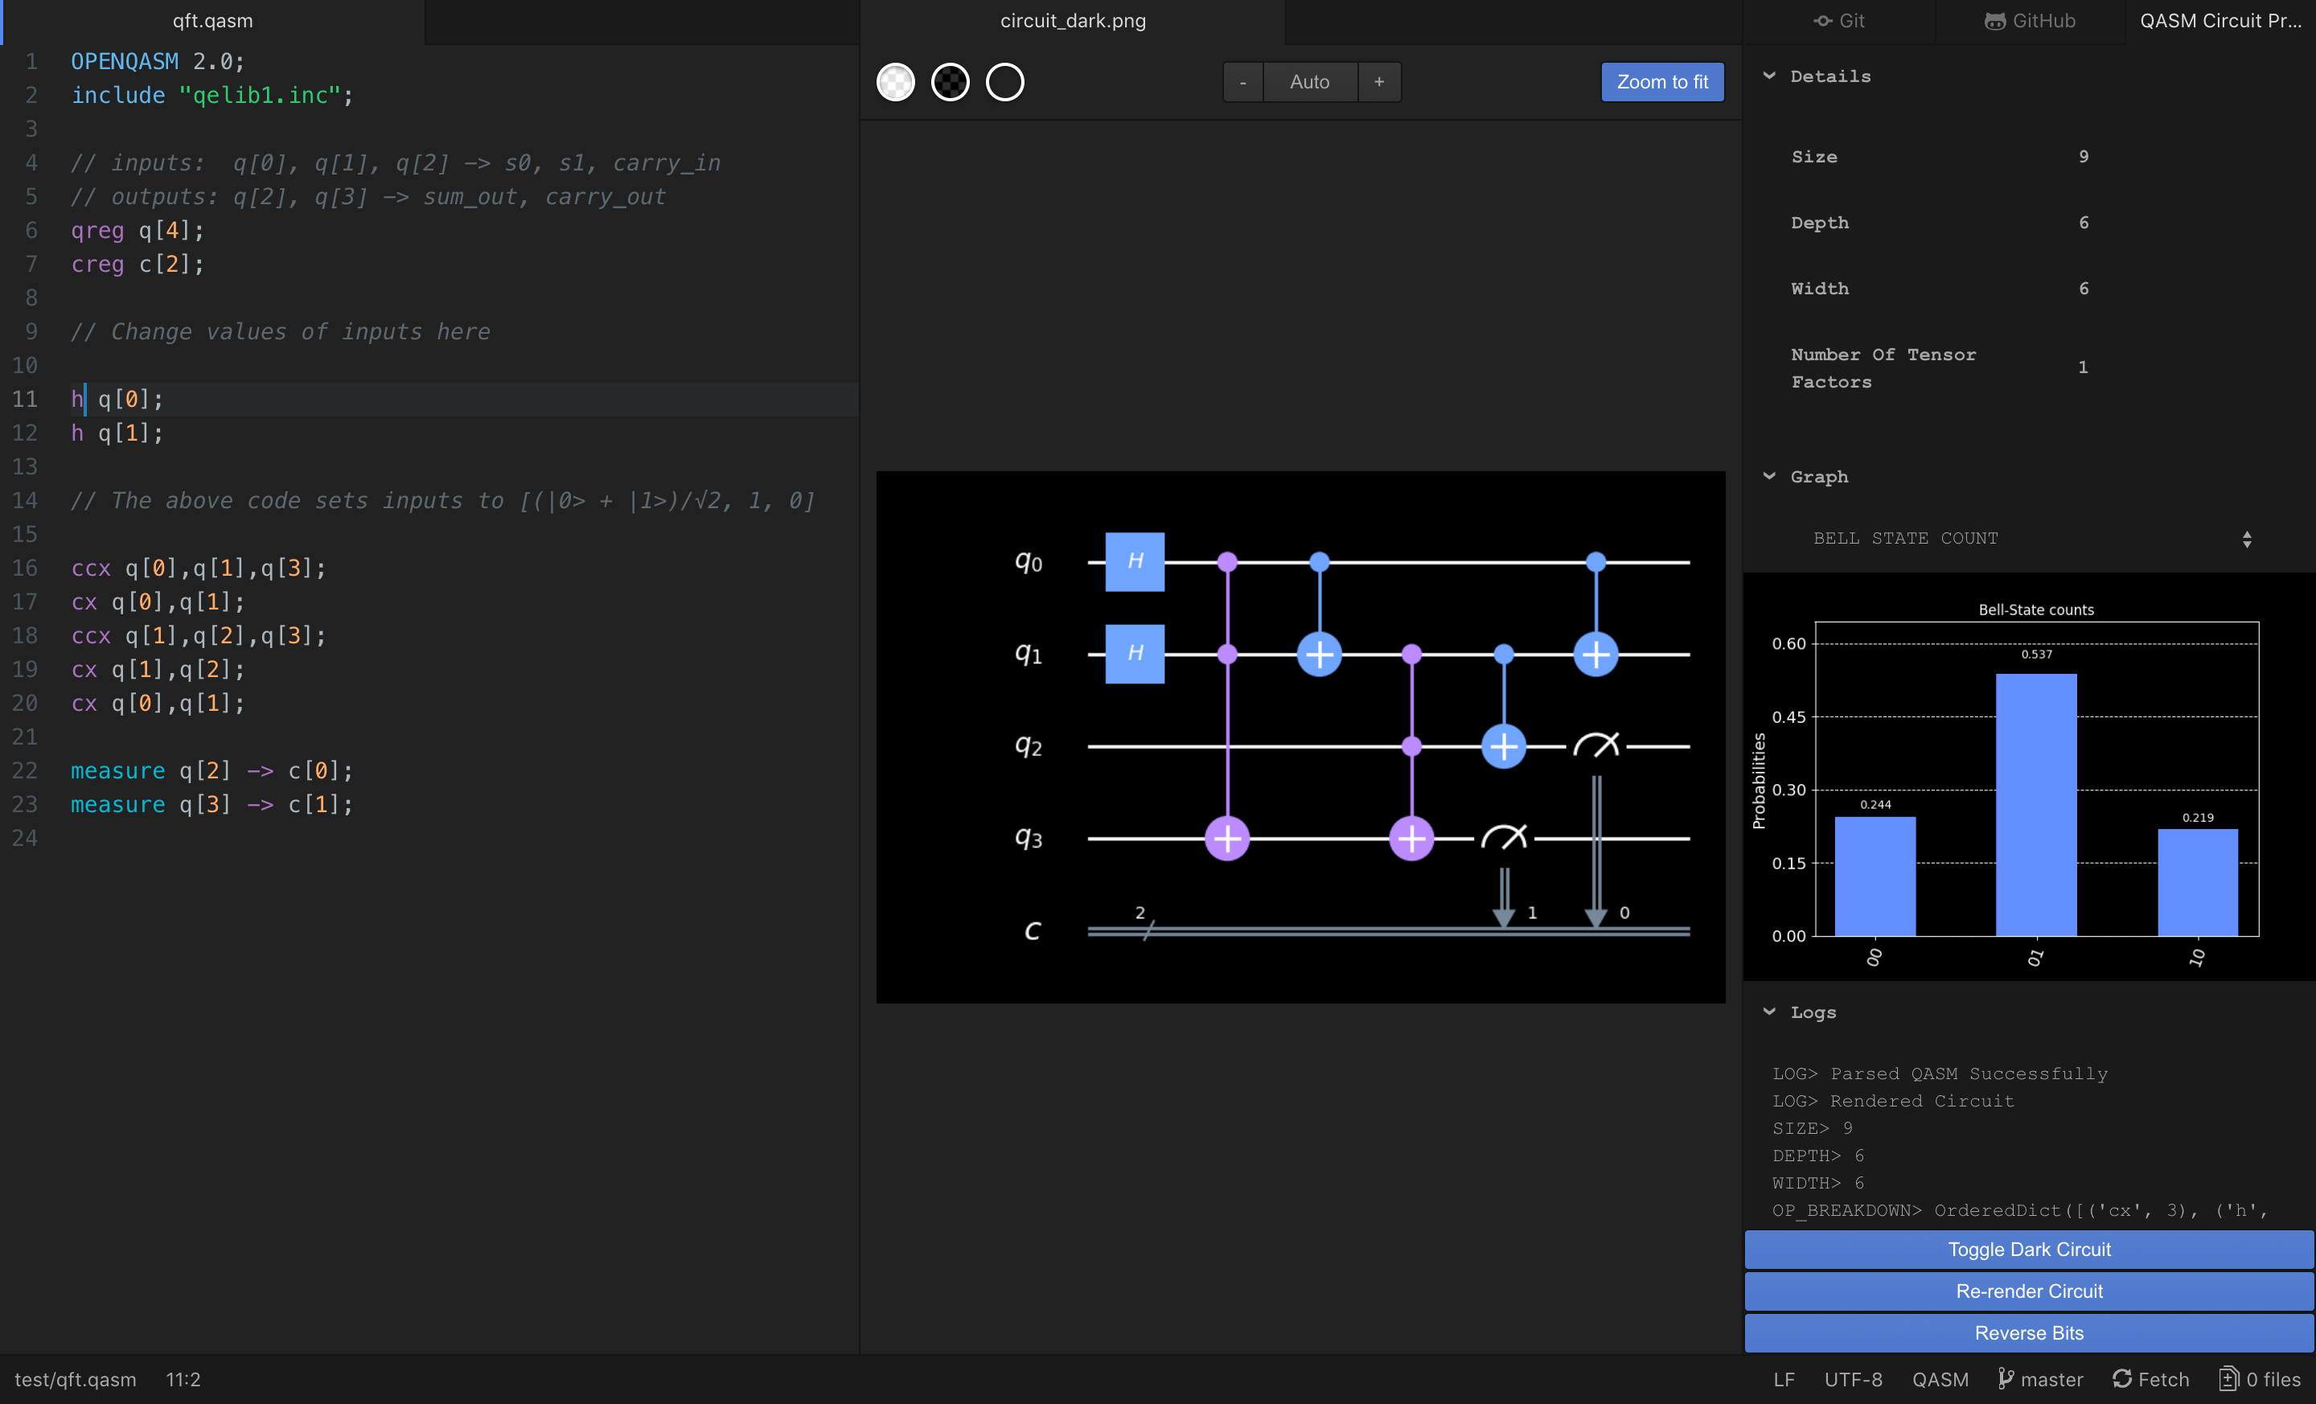Collapse the Details section chevron
This screenshot has height=1404, width=2316.
pos(1769,75)
